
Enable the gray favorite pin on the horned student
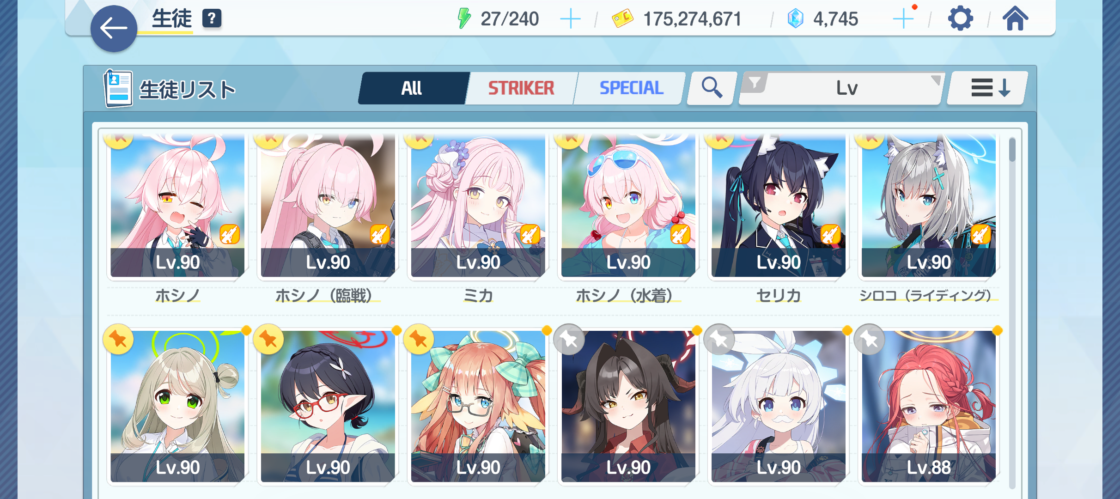coord(569,340)
